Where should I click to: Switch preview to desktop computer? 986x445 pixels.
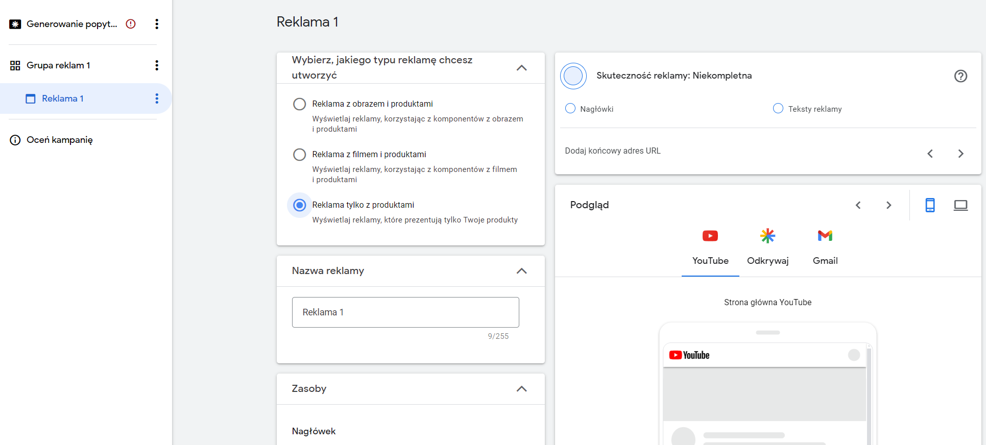pyautogui.click(x=960, y=205)
